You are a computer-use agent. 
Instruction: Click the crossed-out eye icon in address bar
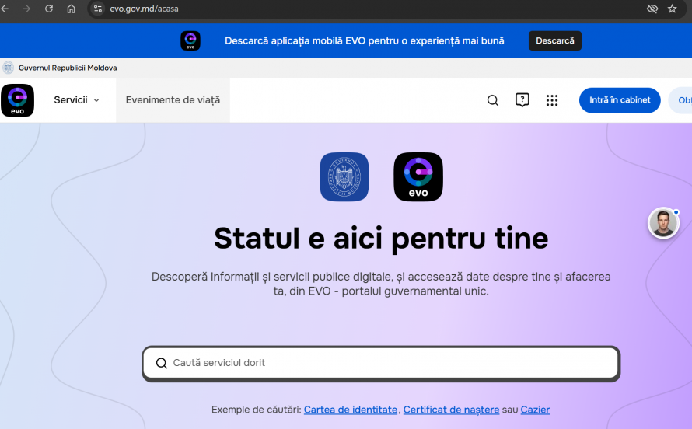[652, 9]
